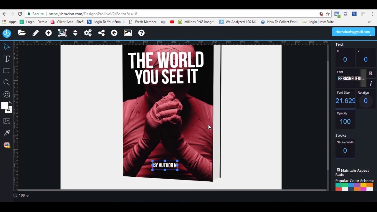Viewport: 377px width, 212px height.
Task: Select the BY AUTHOR N text box
Action: [165, 165]
